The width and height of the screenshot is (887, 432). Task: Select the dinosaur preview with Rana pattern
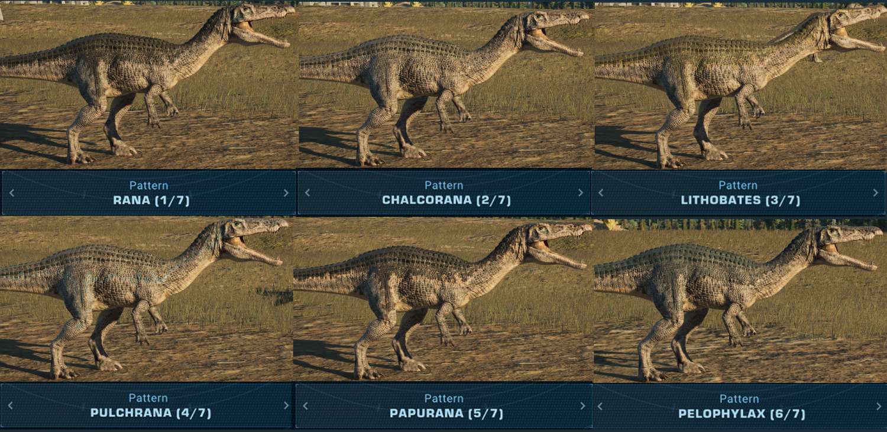click(x=148, y=85)
